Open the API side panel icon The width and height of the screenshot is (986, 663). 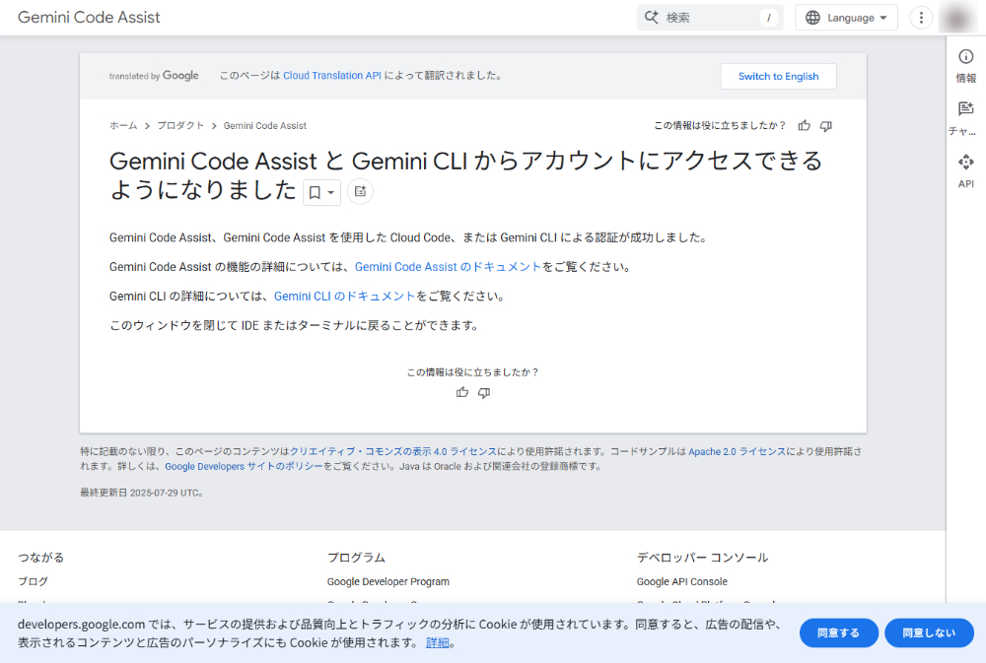tap(966, 171)
